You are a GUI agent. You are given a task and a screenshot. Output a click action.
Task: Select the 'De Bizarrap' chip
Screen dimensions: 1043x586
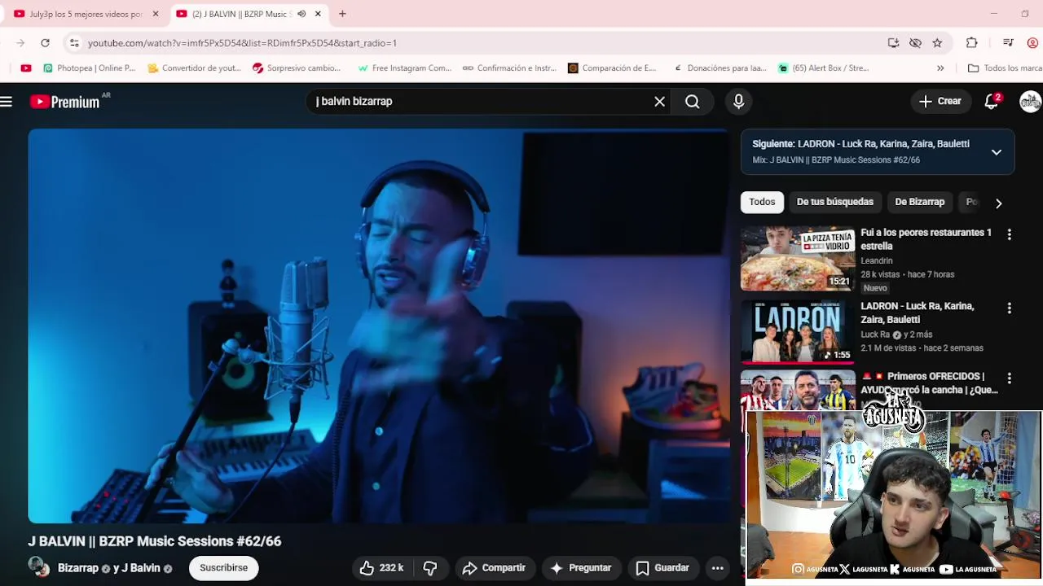click(x=919, y=202)
